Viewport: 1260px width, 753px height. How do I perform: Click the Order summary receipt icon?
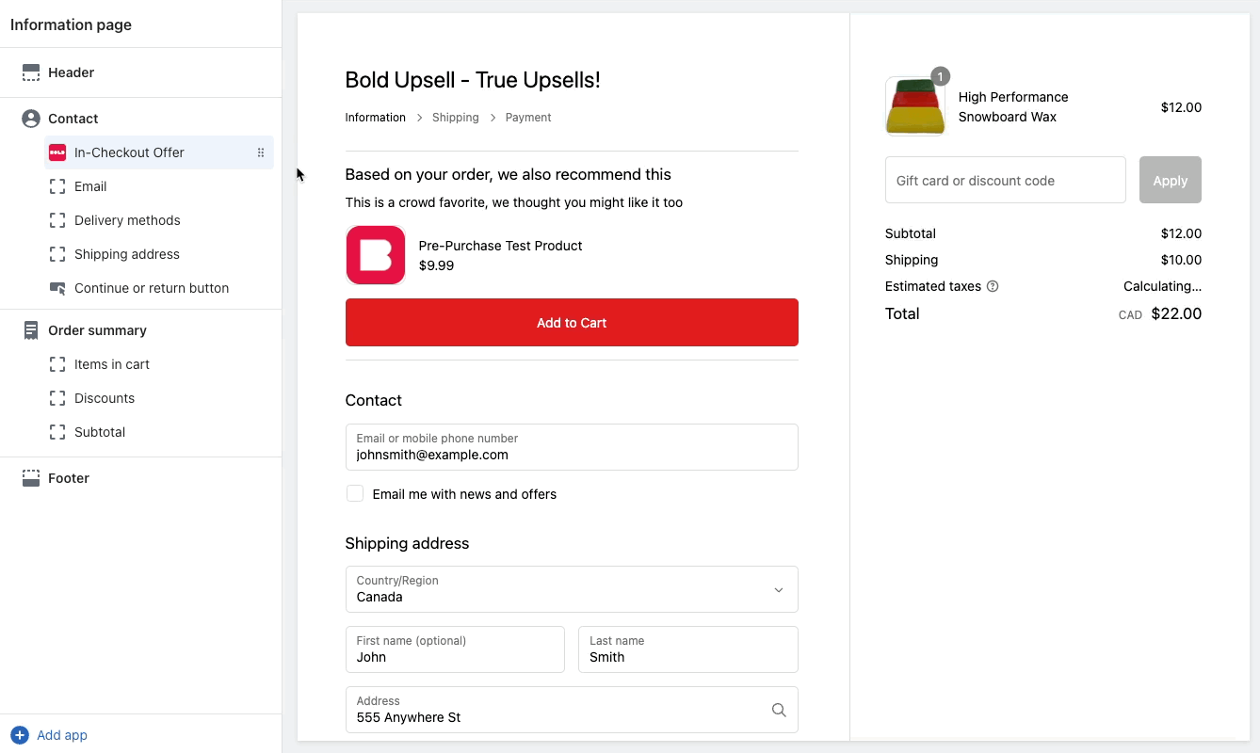coord(31,330)
